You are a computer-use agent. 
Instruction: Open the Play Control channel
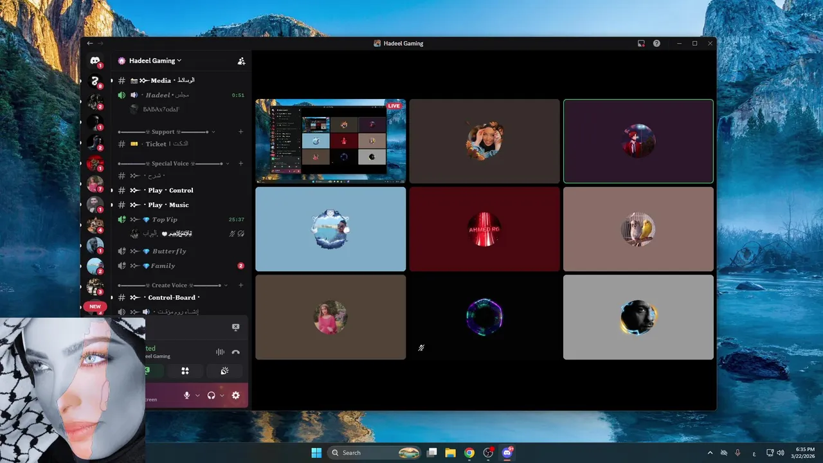coord(180,190)
